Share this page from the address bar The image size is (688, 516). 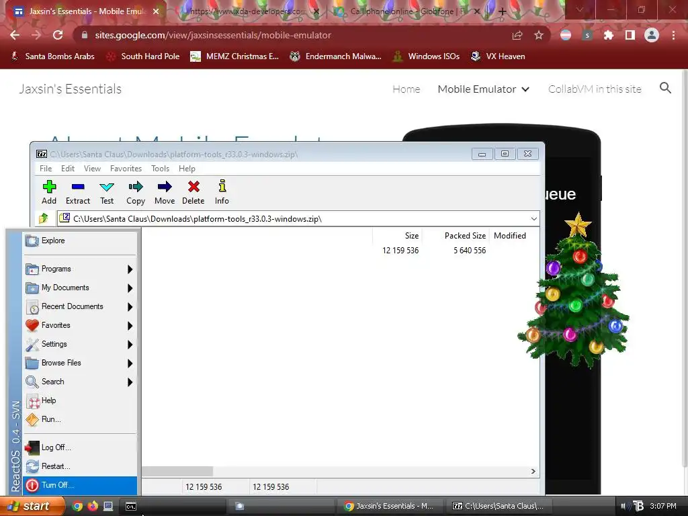click(x=517, y=35)
